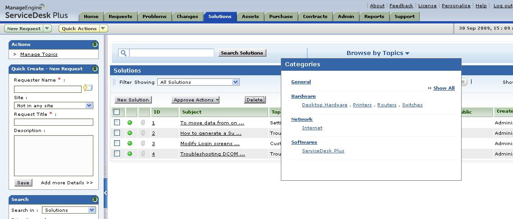Click attachment paperclip for solution 2
This screenshot has height=219, width=513.
tap(142, 133)
